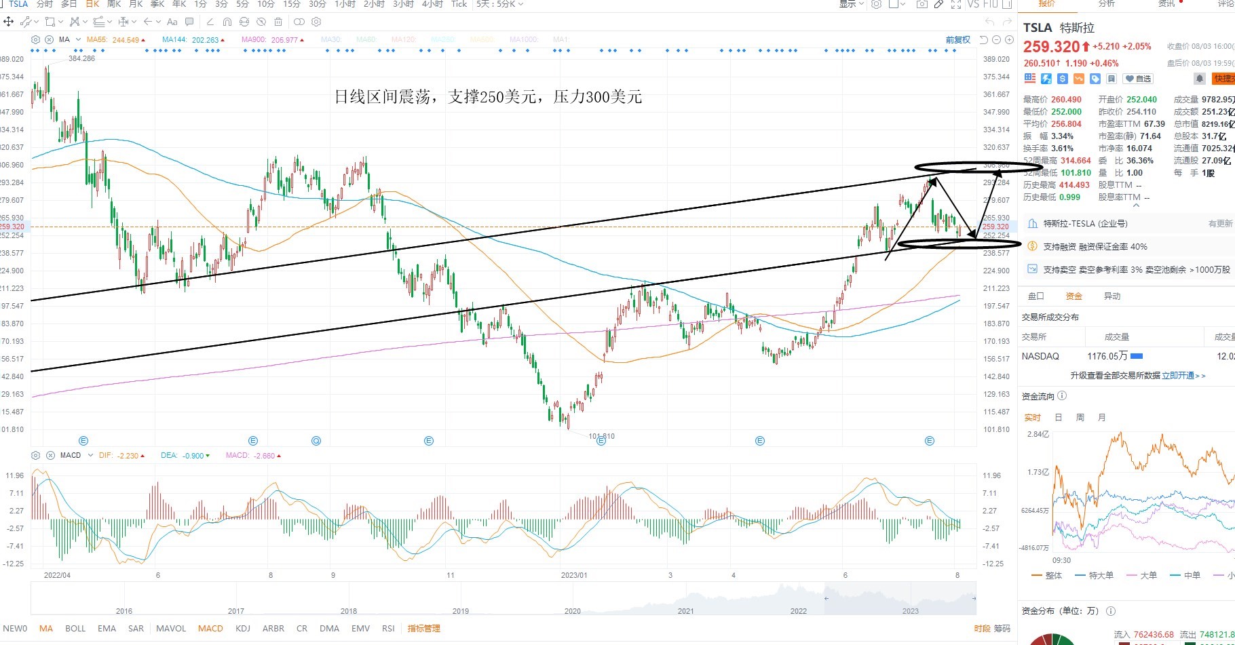Remove the MACD indicator with the X icon
The height and width of the screenshot is (645, 1235).
pos(50,456)
